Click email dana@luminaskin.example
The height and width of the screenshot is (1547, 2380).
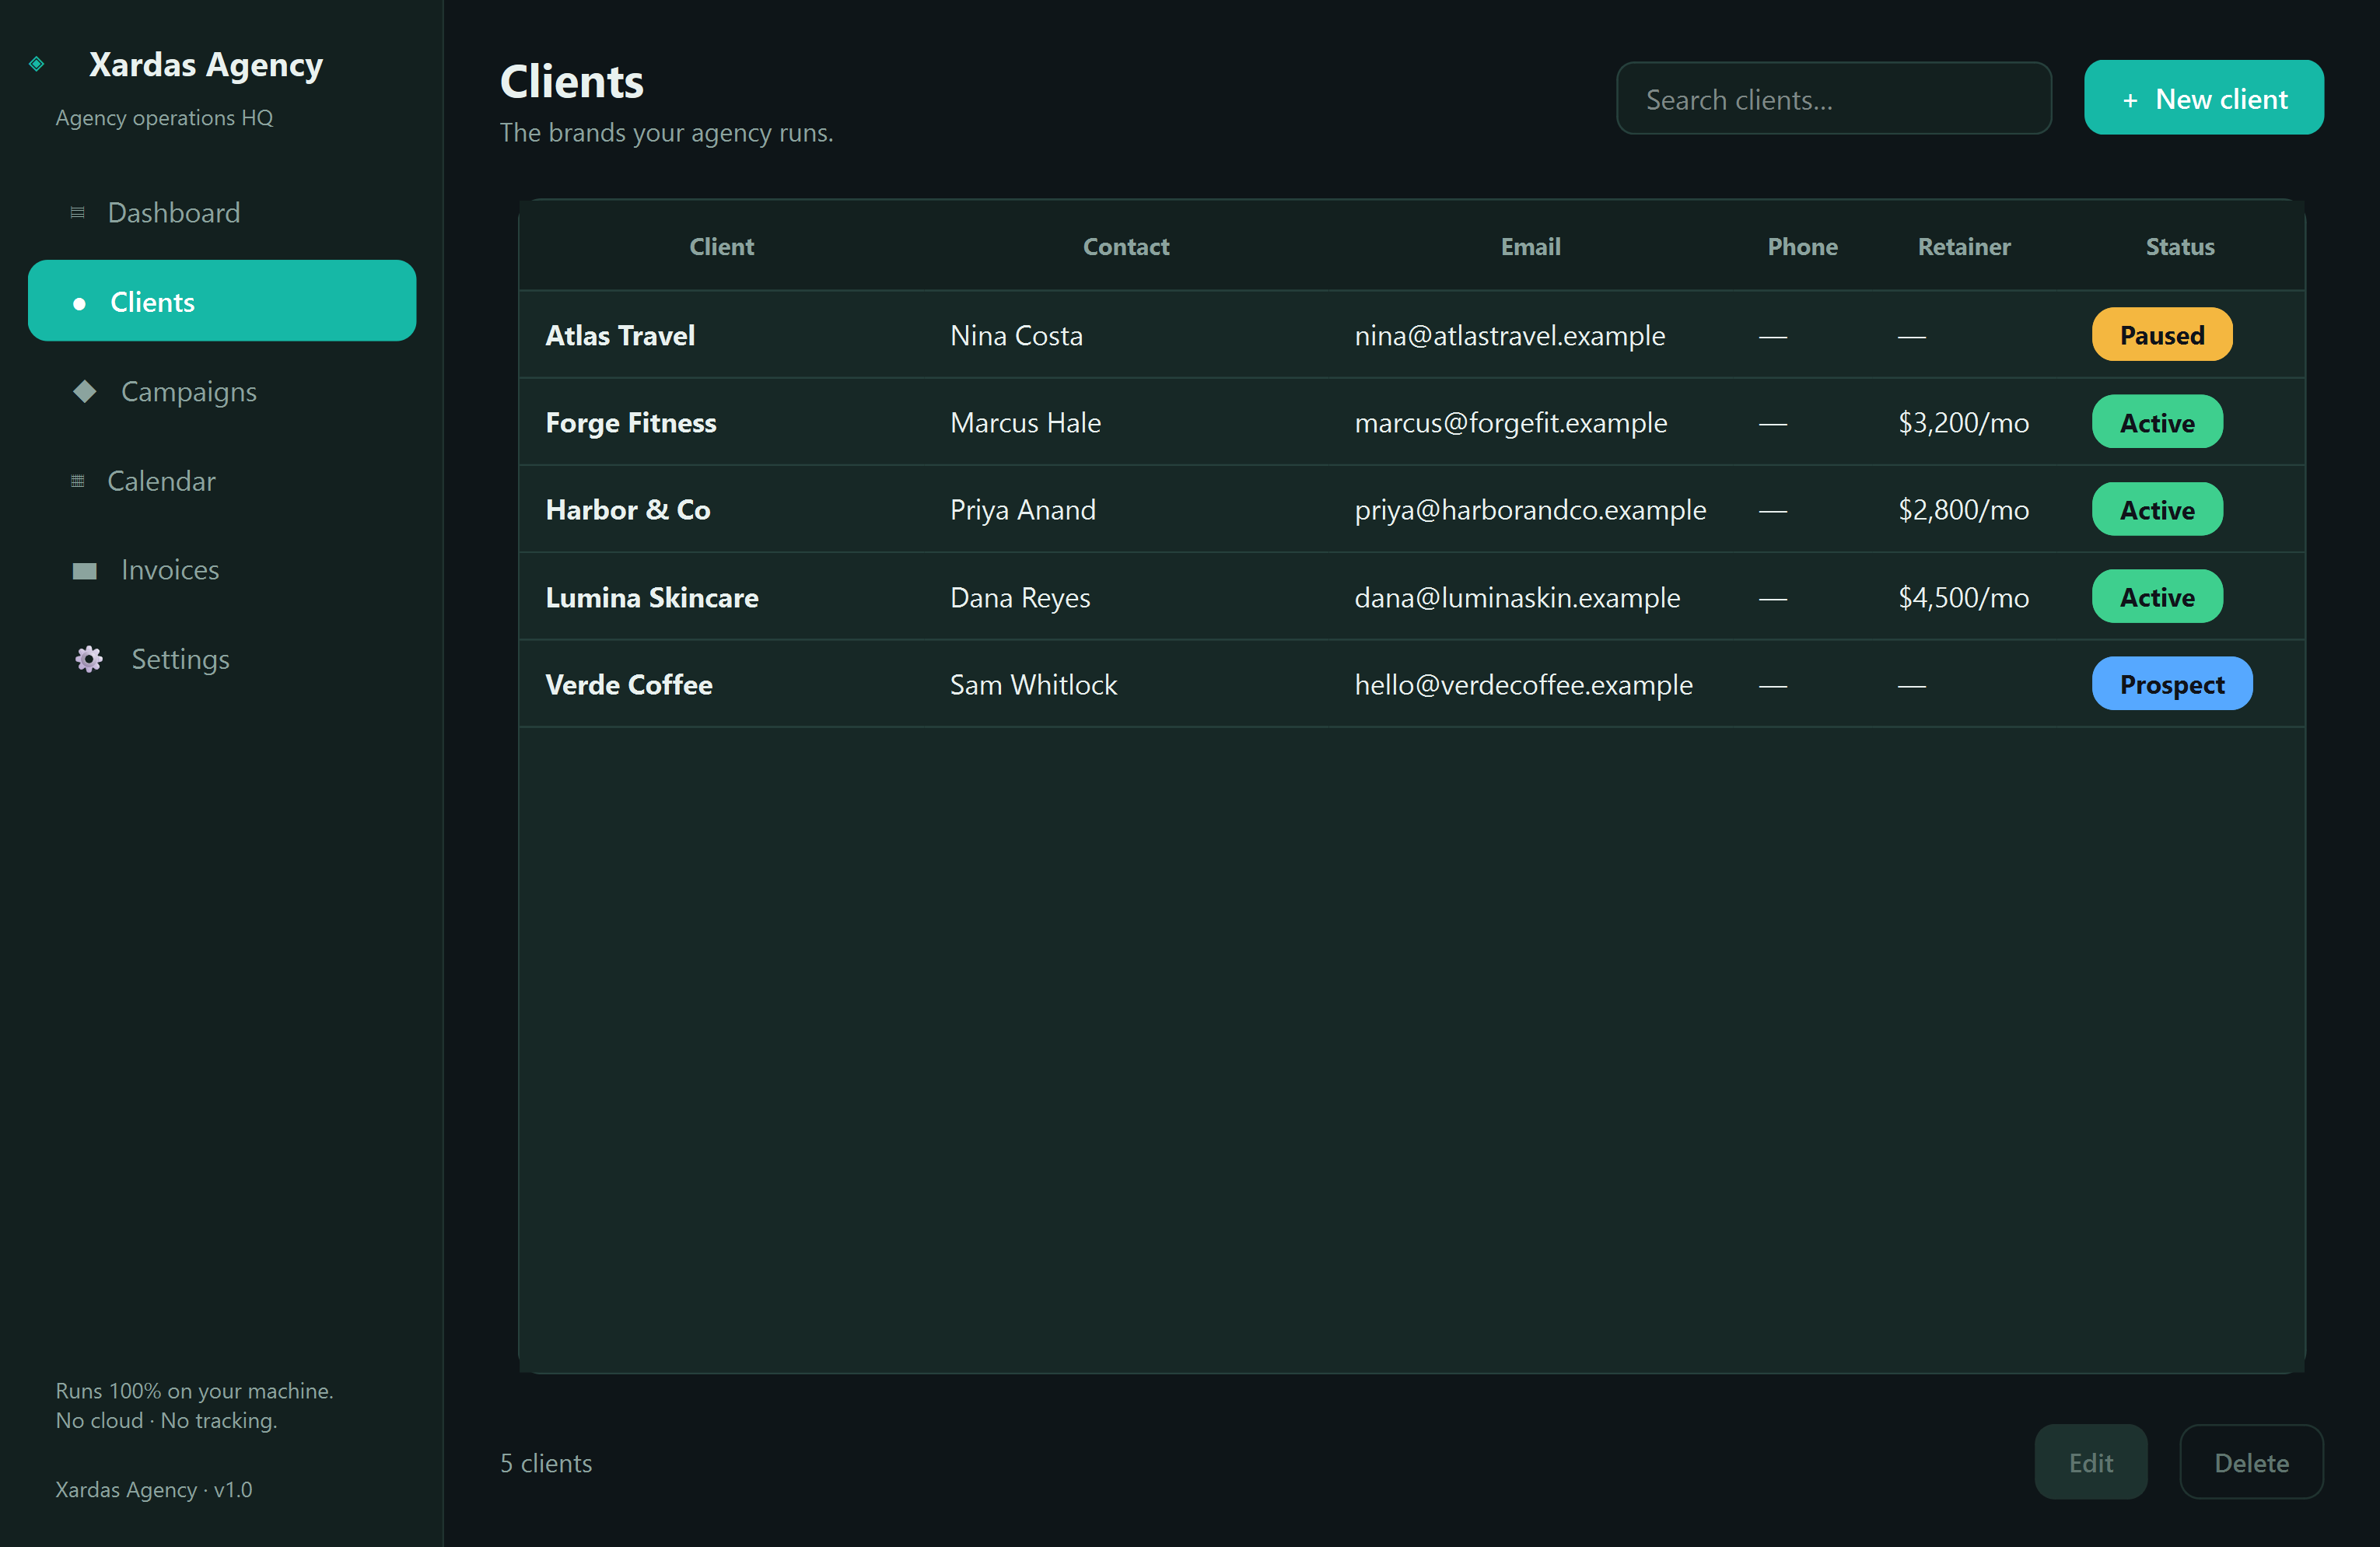(1517, 597)
